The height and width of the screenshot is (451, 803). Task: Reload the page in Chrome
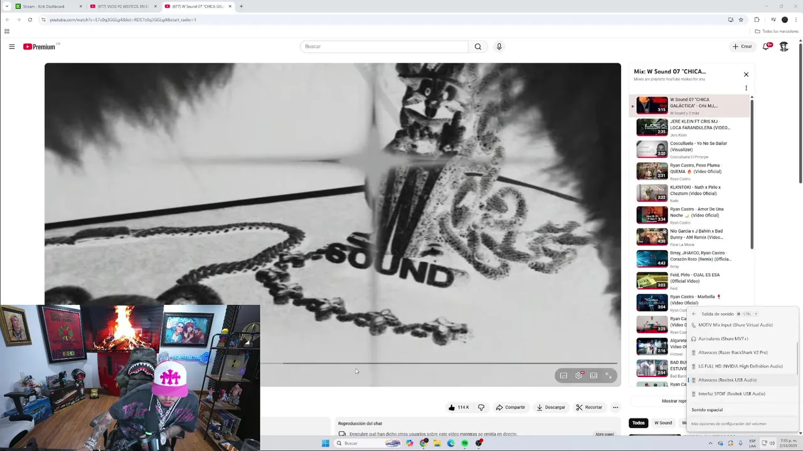[x=29, y=19]
